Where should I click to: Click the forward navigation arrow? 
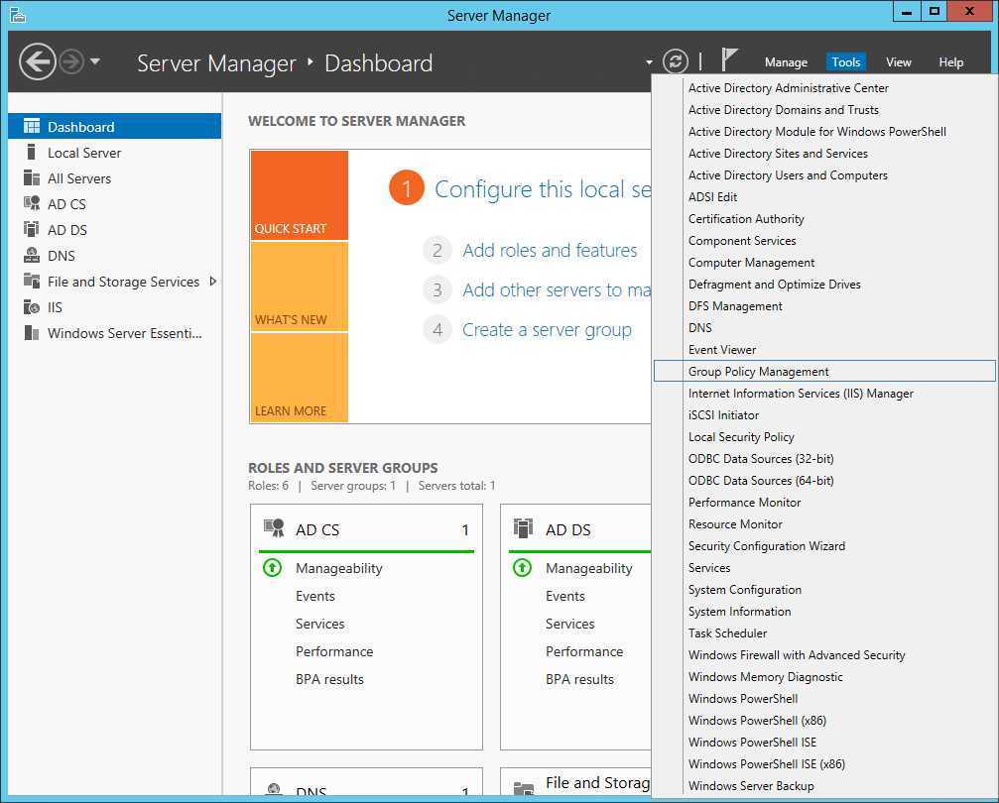(x=72, y=61)
